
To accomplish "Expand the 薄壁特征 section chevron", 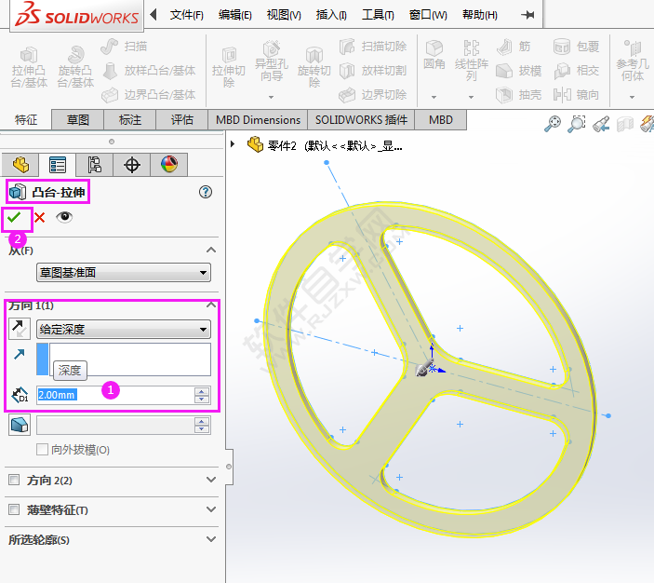I will point(211,509).
